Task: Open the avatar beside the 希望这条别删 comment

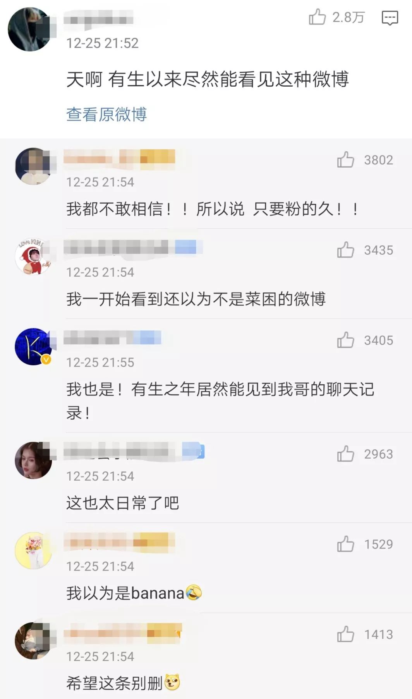Action: coord(33,641)
